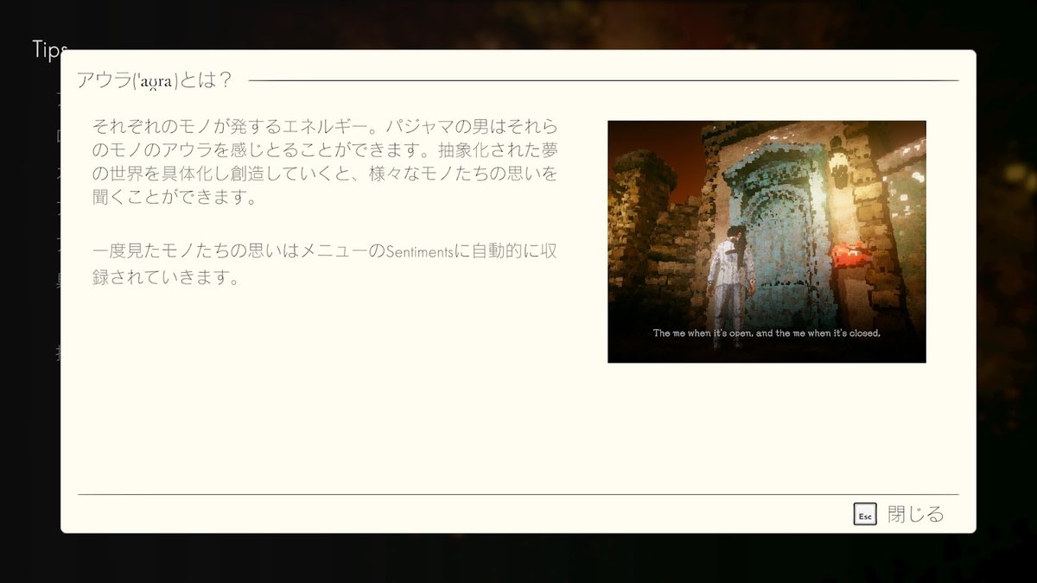Click the word Sentiments in the description

[x=418, y=250]
